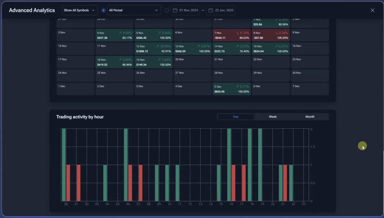Image resolution: width=384 pixels, height=218 pixels.
Task: Close the Advanced Analytics panel
Action: pos(372,10)
